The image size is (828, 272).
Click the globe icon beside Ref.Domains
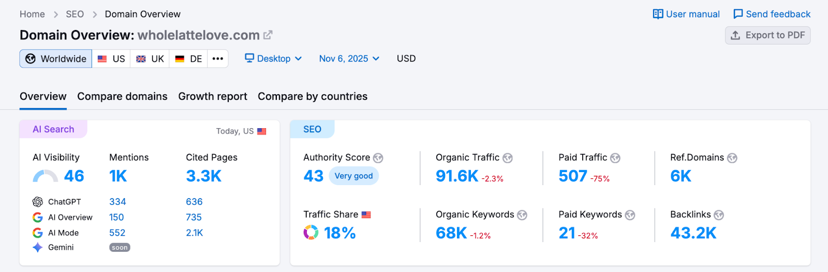[x=732, y=158]
